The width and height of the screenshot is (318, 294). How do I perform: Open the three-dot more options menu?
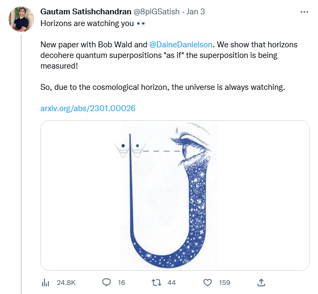(304, 12)
